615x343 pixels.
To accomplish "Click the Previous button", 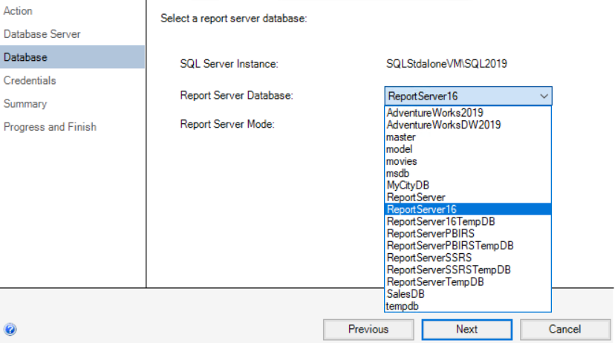I will (368, 330).
